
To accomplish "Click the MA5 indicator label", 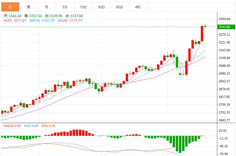I will [15, 21].
